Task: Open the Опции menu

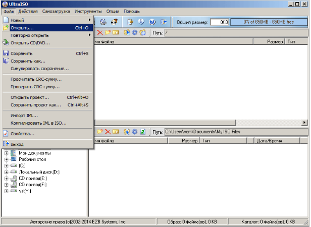Action: point(113,11)
